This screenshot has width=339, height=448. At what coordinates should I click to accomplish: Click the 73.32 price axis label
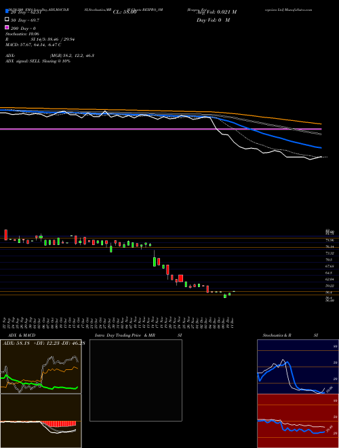pyautogui.click(x=330, y=253)
